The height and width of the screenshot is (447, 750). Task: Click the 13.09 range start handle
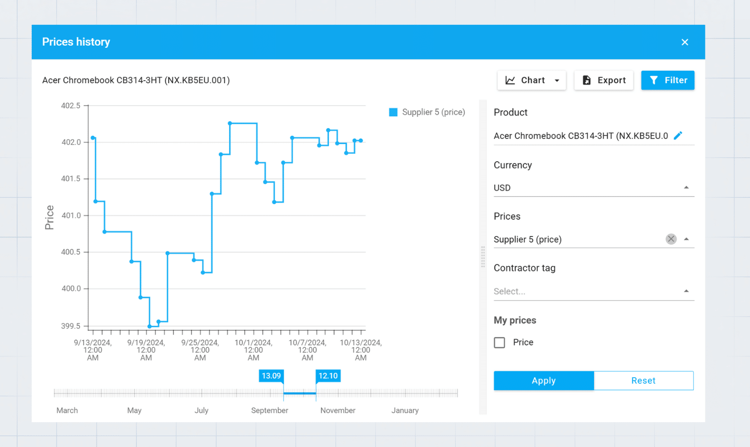(x=271, y=376)
